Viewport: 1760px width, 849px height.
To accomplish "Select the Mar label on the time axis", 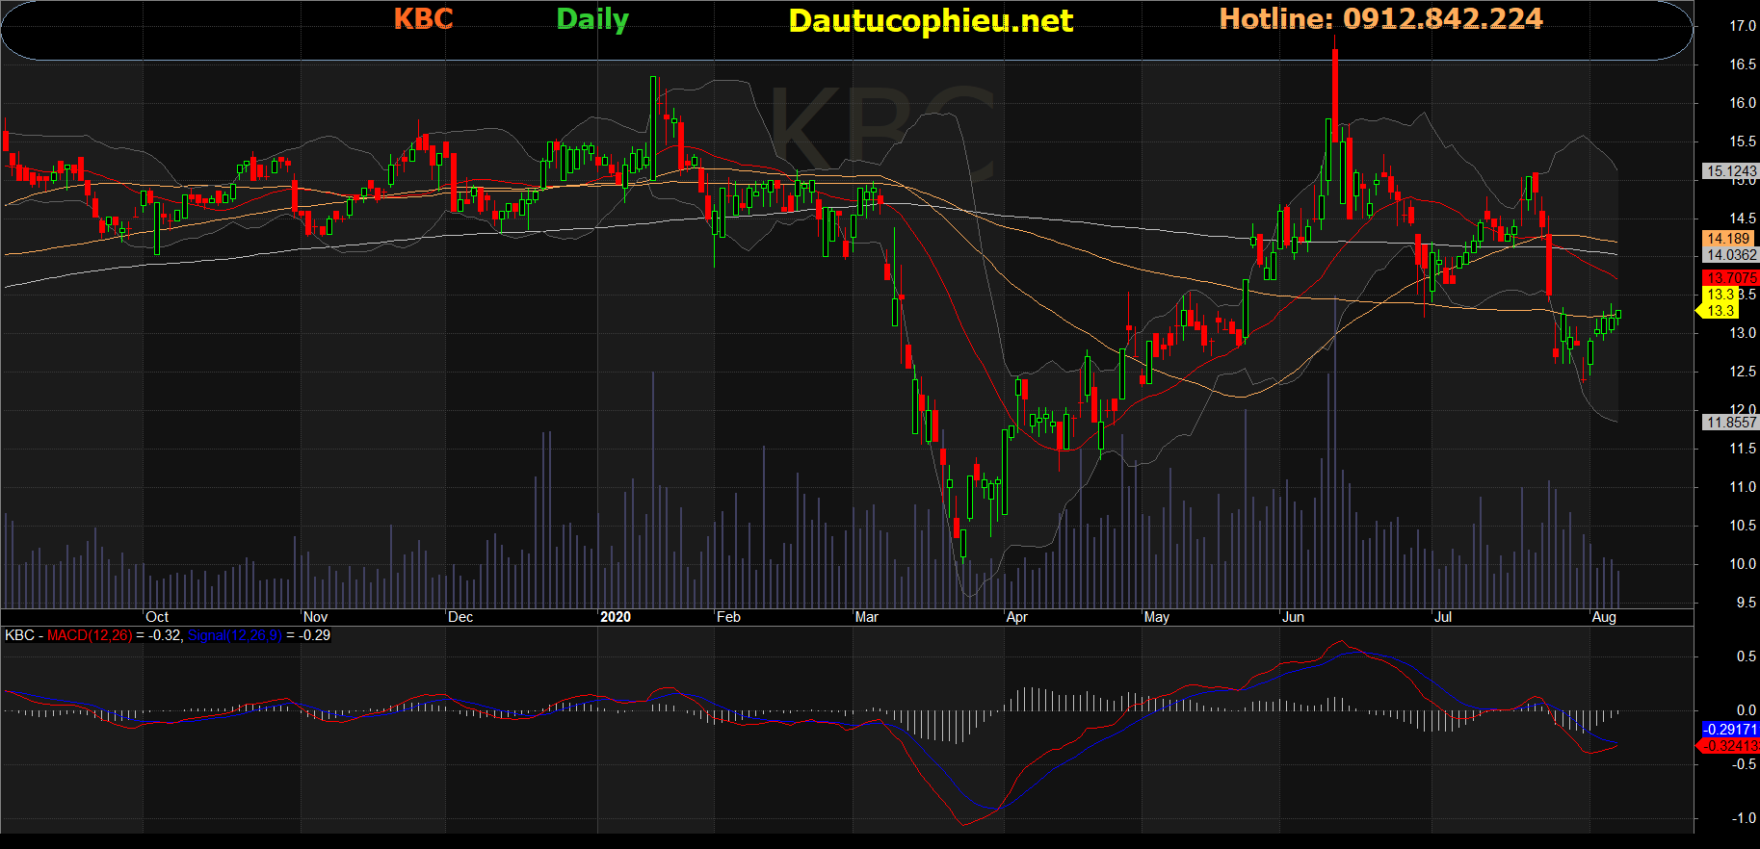I will click(x=866, y=617).
